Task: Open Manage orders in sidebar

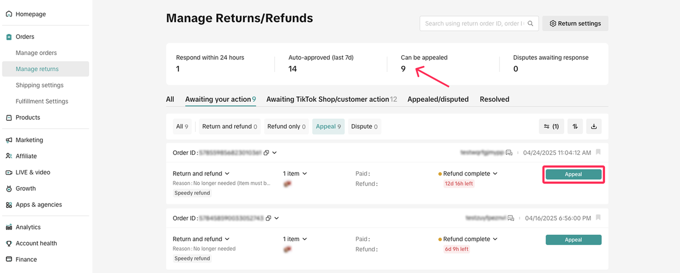Action: 36,53
